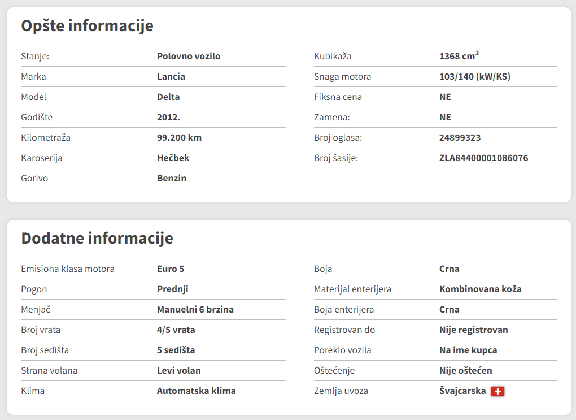Click the 'Boja' label
The height and width of the screenshot is (420, 576).
click(323, 269)
